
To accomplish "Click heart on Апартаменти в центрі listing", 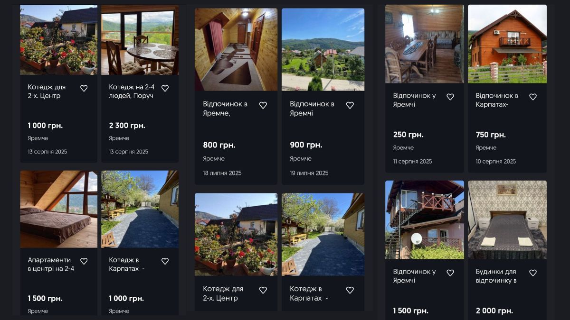I will coord(84,261).
